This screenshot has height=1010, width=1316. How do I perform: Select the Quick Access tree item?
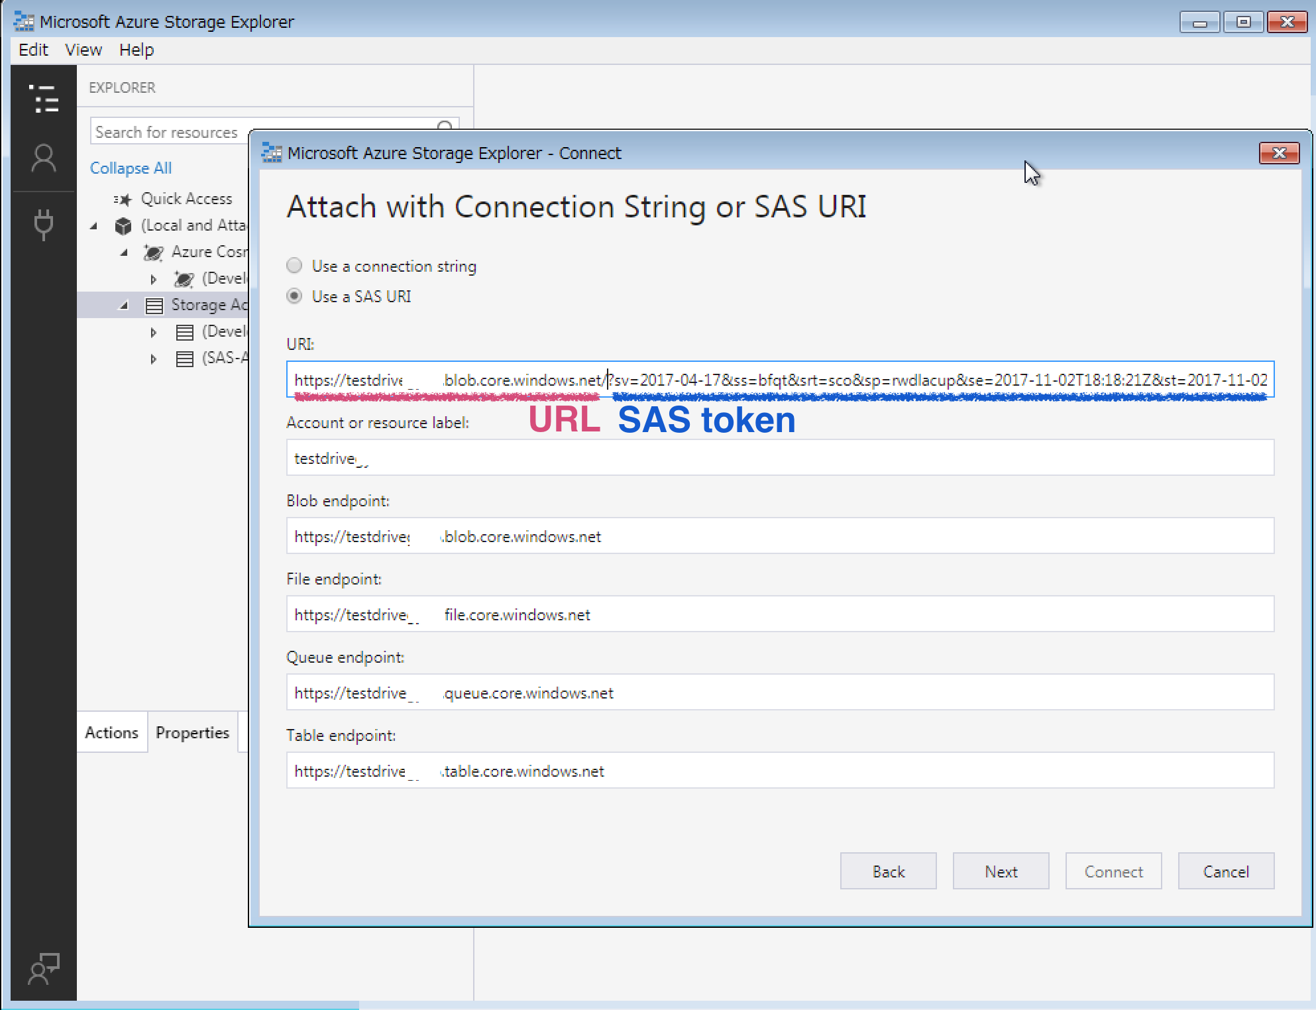point(186,199)
